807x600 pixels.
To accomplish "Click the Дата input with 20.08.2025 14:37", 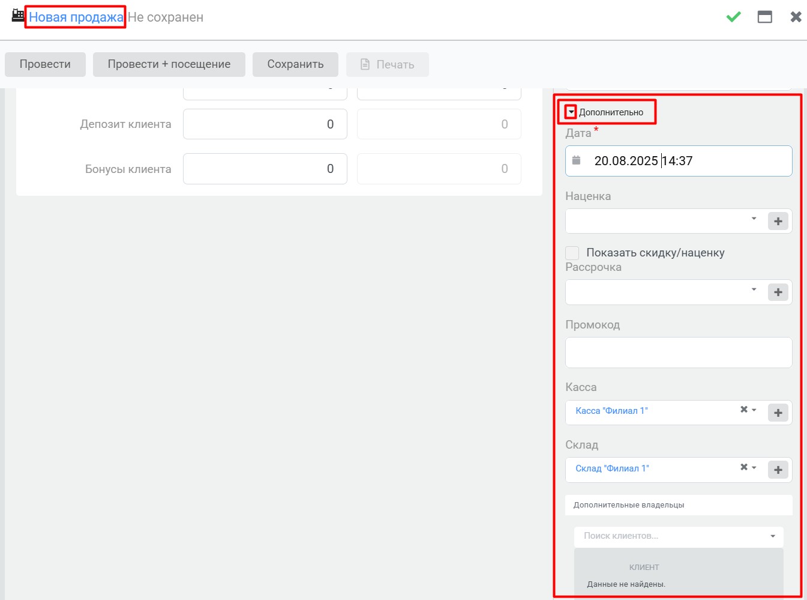I will [x=679, y=161].
